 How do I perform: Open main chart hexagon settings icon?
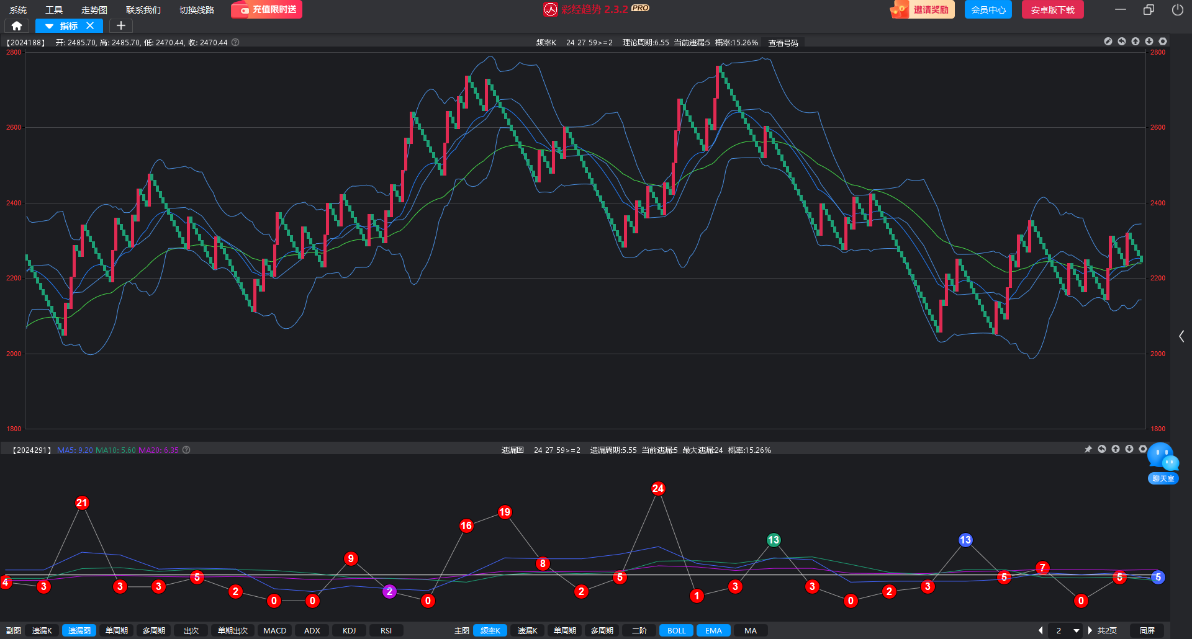[1163, 42]
